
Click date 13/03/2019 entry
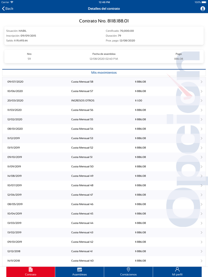coord(14,223)
